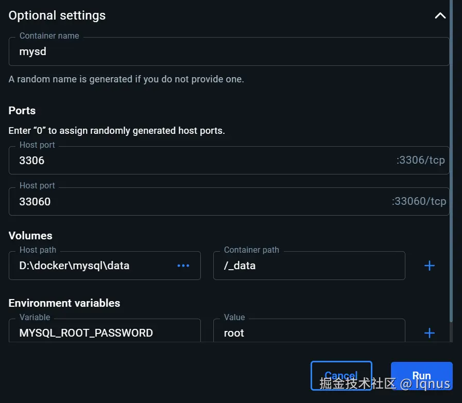Click the Optional settings heading
The height and width of the screenshot is (403, 462).
[x=57, y=15]
